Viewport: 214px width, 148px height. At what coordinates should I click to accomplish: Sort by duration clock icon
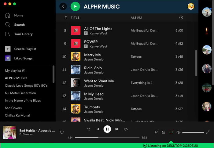pyautogui.click(x=181, y=17)
